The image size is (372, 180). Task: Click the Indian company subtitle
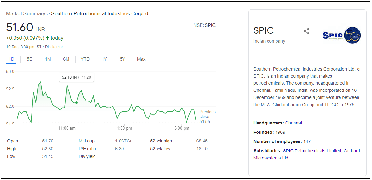click(269, 41)
